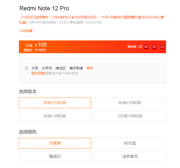Open the 小米自营 seller link
This screenshot has height=168, width=180.
(26, 31)
